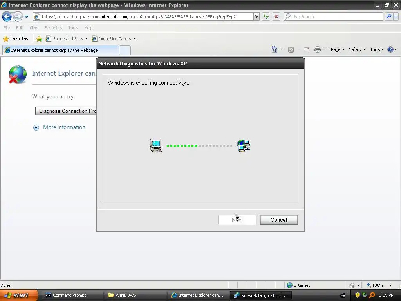The height and width of the screenshot is (301, 401).
Task: Click the Home icon in the command bar
Action: 275,49
